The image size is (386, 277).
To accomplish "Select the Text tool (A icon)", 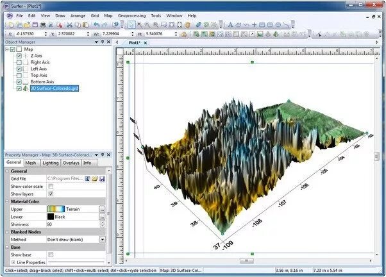I will [x=230, y=24].
